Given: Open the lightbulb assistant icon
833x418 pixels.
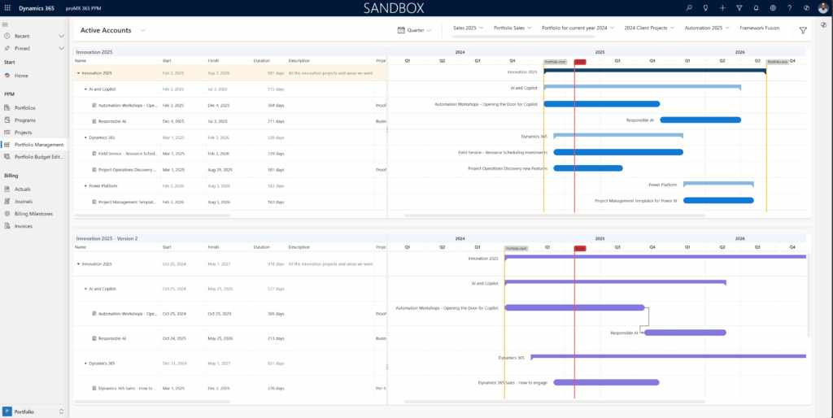Looking at the screenshot, I should (706, 8).
